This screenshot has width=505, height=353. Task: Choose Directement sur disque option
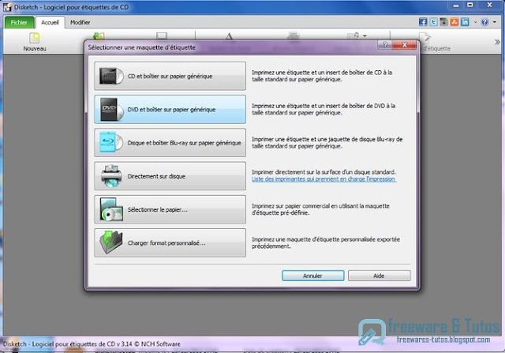170,176
